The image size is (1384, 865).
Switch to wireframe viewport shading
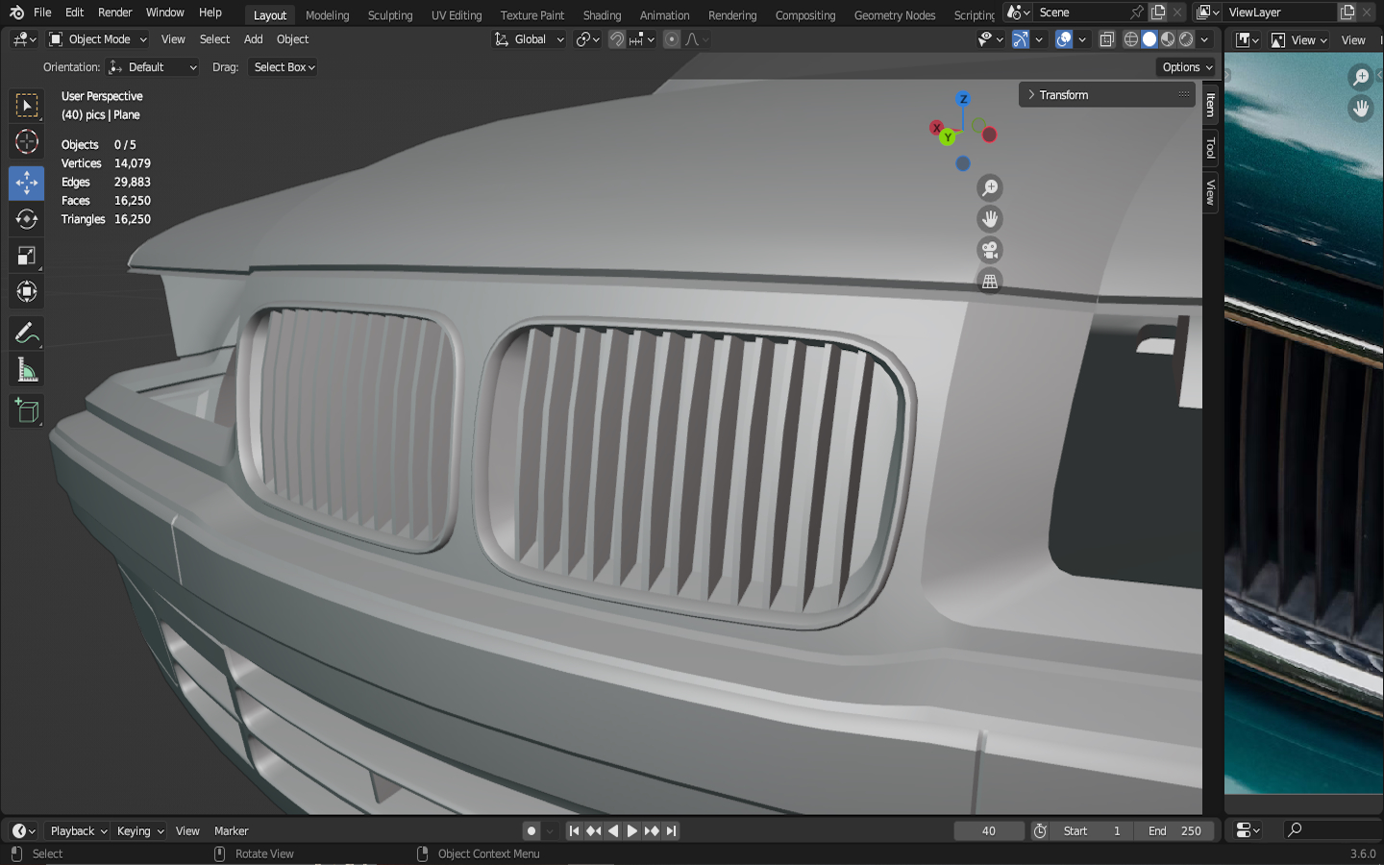(x=1131, y=39)
